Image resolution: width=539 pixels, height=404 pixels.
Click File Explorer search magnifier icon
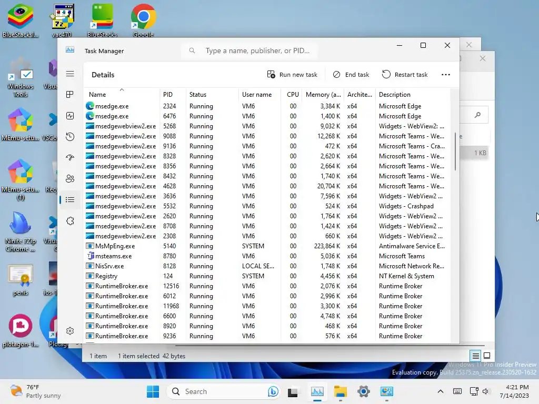click(477, 115)
